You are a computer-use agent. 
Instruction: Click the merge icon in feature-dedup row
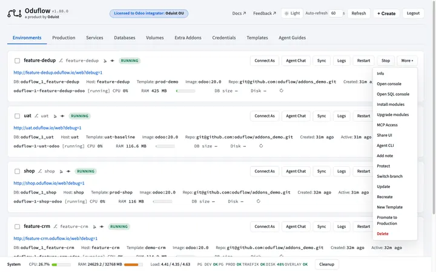(105, 61)
